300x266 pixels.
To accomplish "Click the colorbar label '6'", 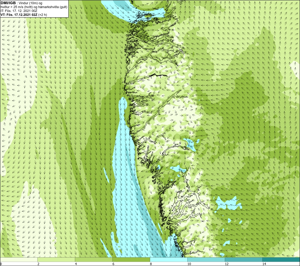I will pos(113,264).
